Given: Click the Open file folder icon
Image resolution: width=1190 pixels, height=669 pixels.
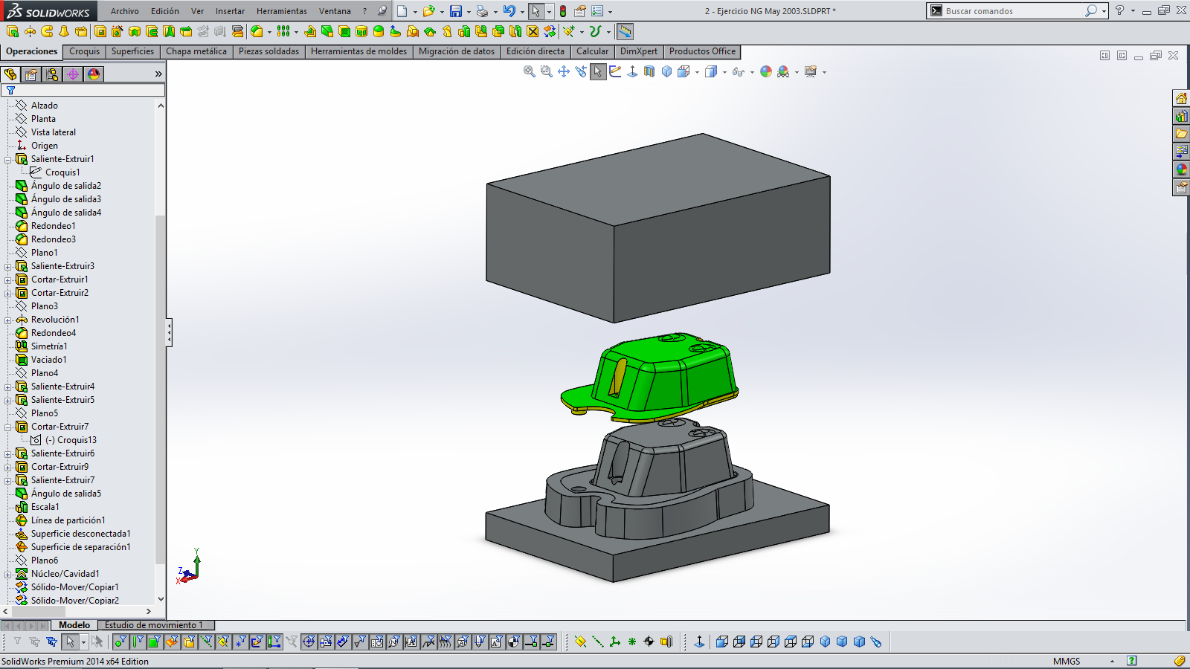Looking at the screenshot, I should (x=428, y=11).
